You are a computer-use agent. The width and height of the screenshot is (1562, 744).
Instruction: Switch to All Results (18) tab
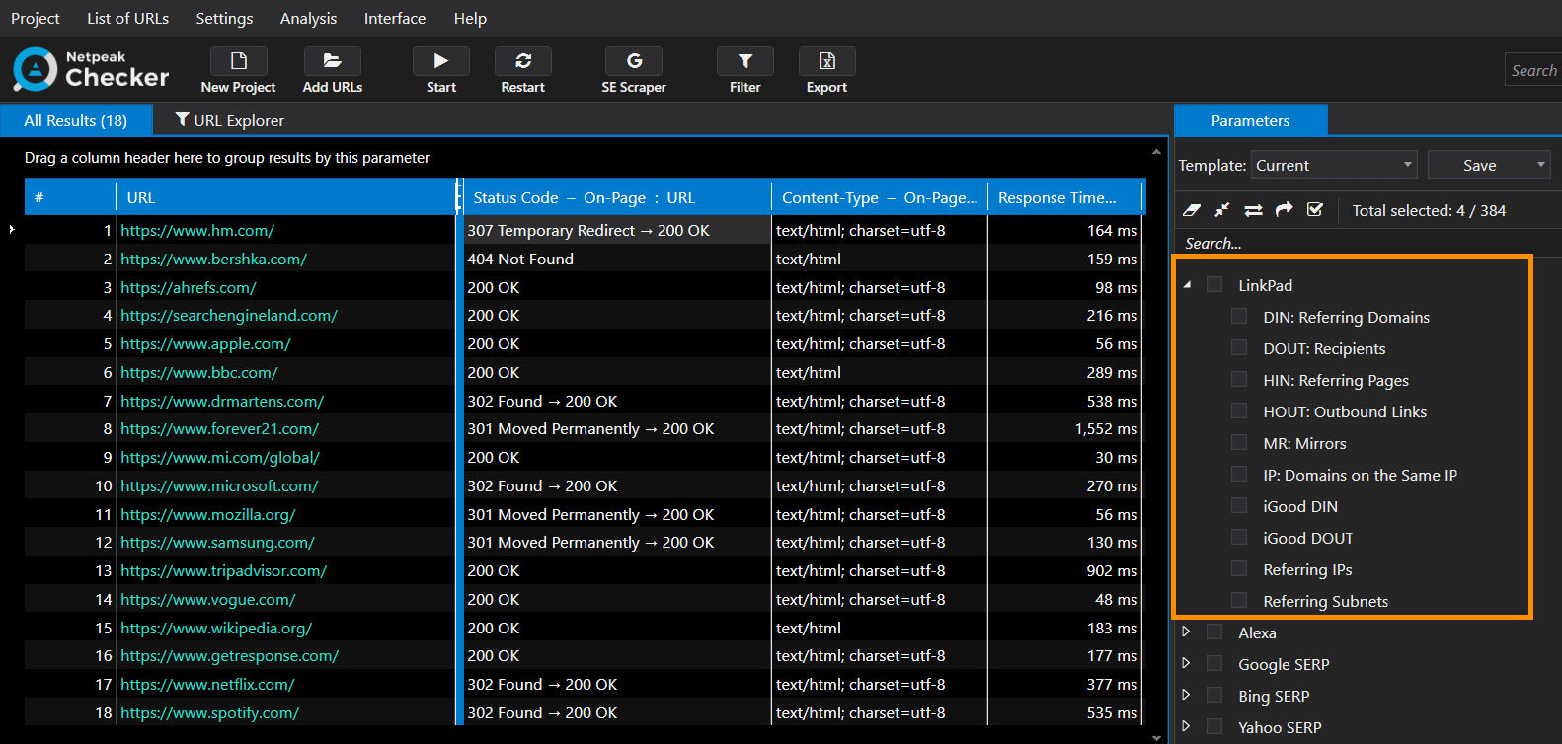coord(76,120)
